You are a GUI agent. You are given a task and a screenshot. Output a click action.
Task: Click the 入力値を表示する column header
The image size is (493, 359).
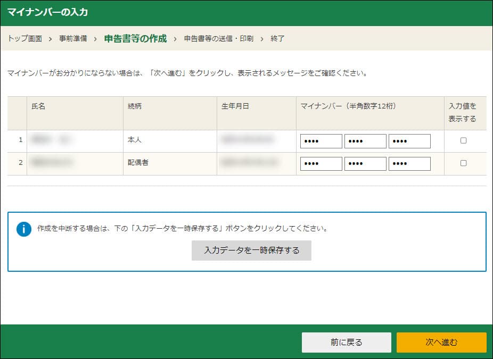point(462,113)
